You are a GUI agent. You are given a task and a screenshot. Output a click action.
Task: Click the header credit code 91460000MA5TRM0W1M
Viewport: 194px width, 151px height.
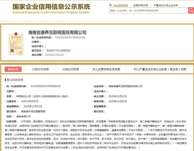click(70, 37)
